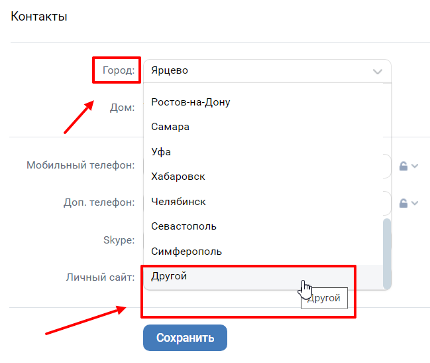Image resolution: width=430 pixels, height=363 pixels.
Task: Collapse the city list using its chevron arrow
Action: point(378,71)
